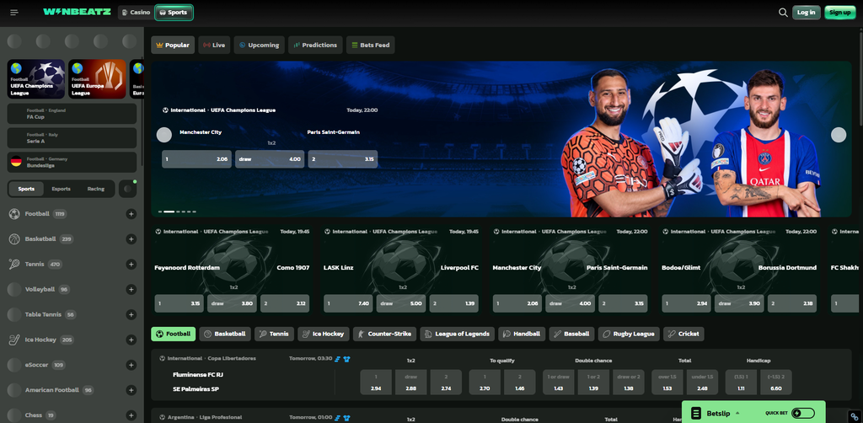Select over 1.5 total at 1.53
This screenshot has height=423, width=863.
[x=667, y=383]
